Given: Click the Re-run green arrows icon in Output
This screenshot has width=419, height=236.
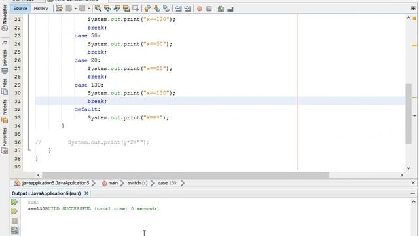Looking at the screenshot, I should pos(14,202).
